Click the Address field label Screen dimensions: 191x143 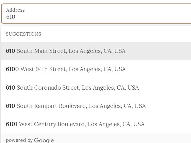[x=15, y=10]
